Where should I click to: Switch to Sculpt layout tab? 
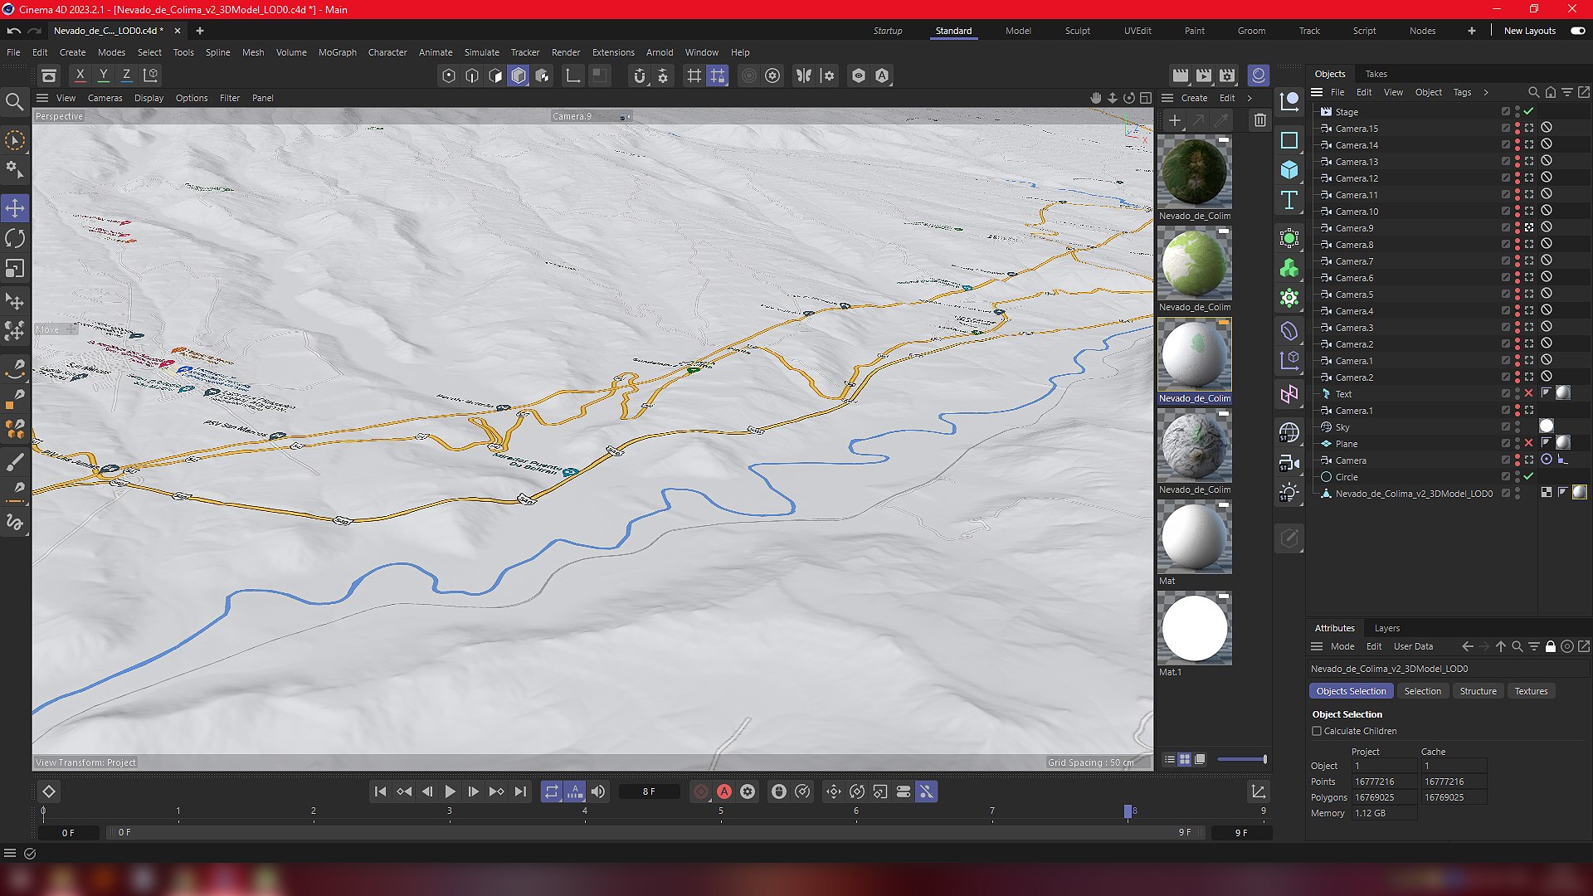click(1077, 31)
